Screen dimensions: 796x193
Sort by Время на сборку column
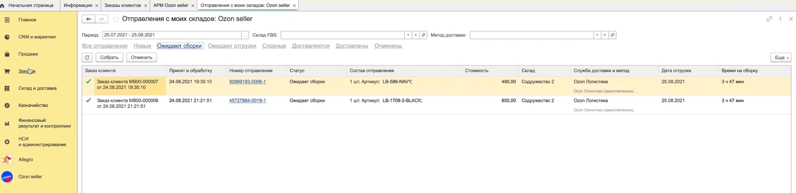(x=754, y=71)
